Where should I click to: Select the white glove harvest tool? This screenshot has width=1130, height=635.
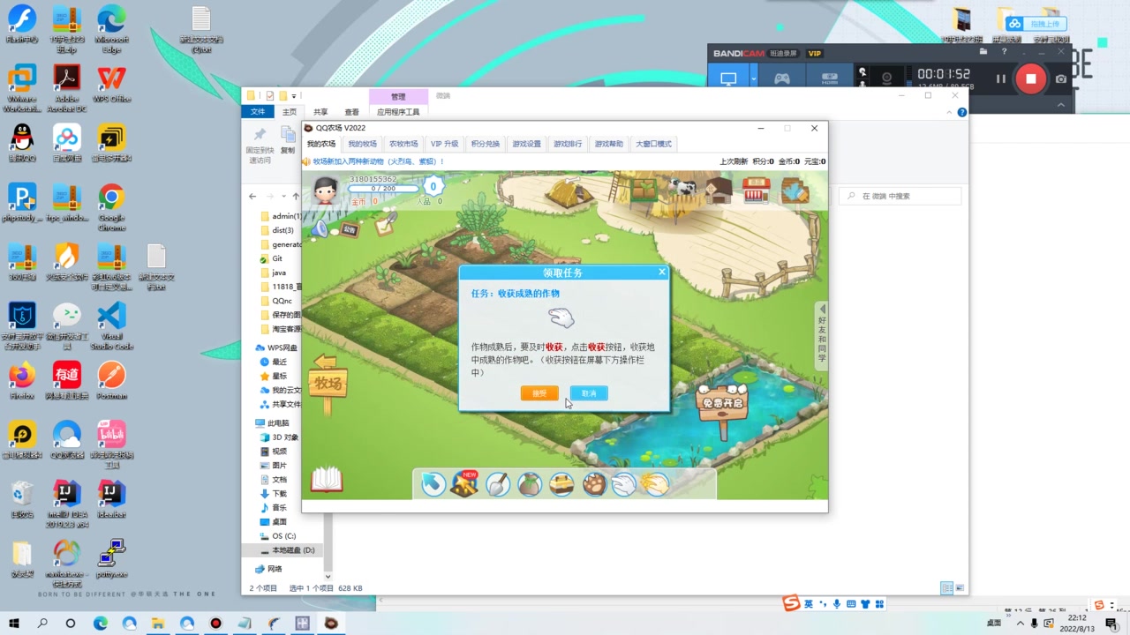pos(624,484)
